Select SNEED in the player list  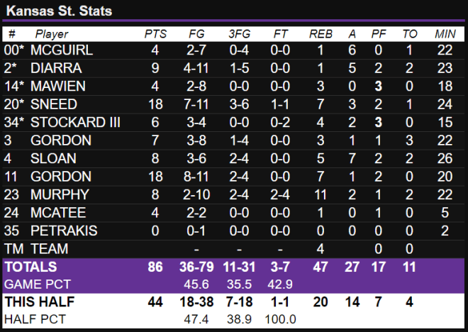54,104
